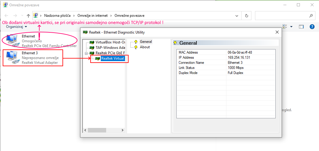Open the General page in utility
This screenshot has width=319, height=151.
point(146,42)
